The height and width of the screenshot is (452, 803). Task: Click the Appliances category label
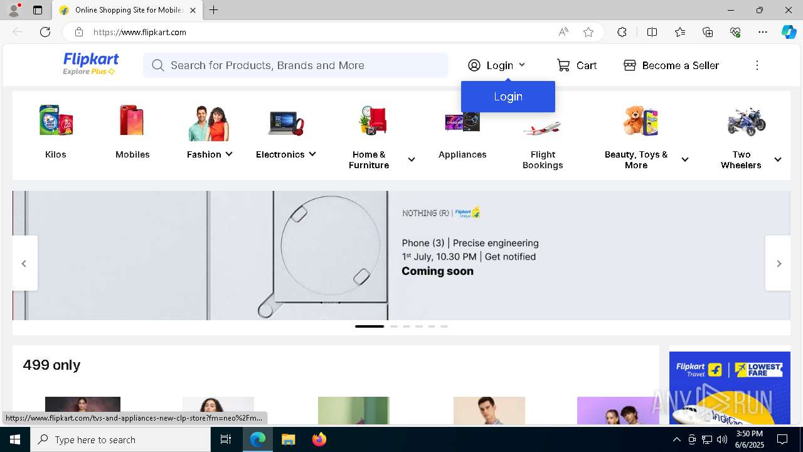[x=462, y=154]
